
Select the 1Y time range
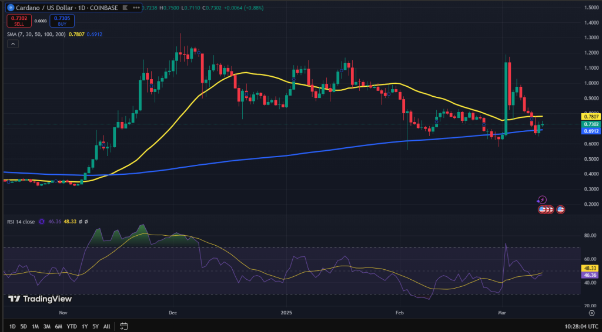tap(85, 327)
